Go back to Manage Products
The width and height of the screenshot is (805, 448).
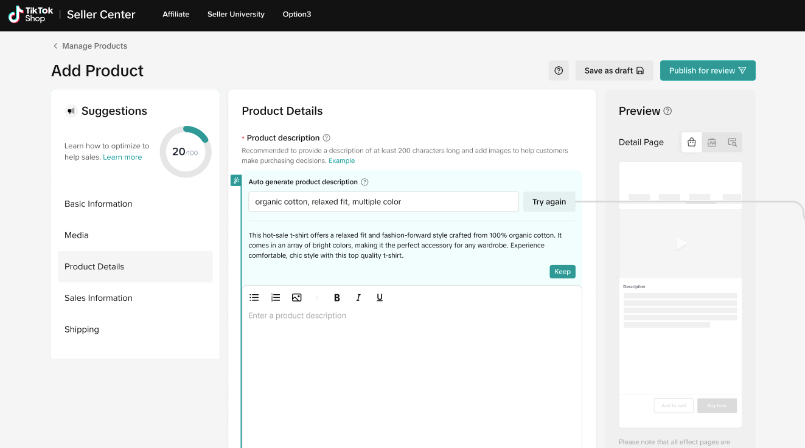point(89,46)
